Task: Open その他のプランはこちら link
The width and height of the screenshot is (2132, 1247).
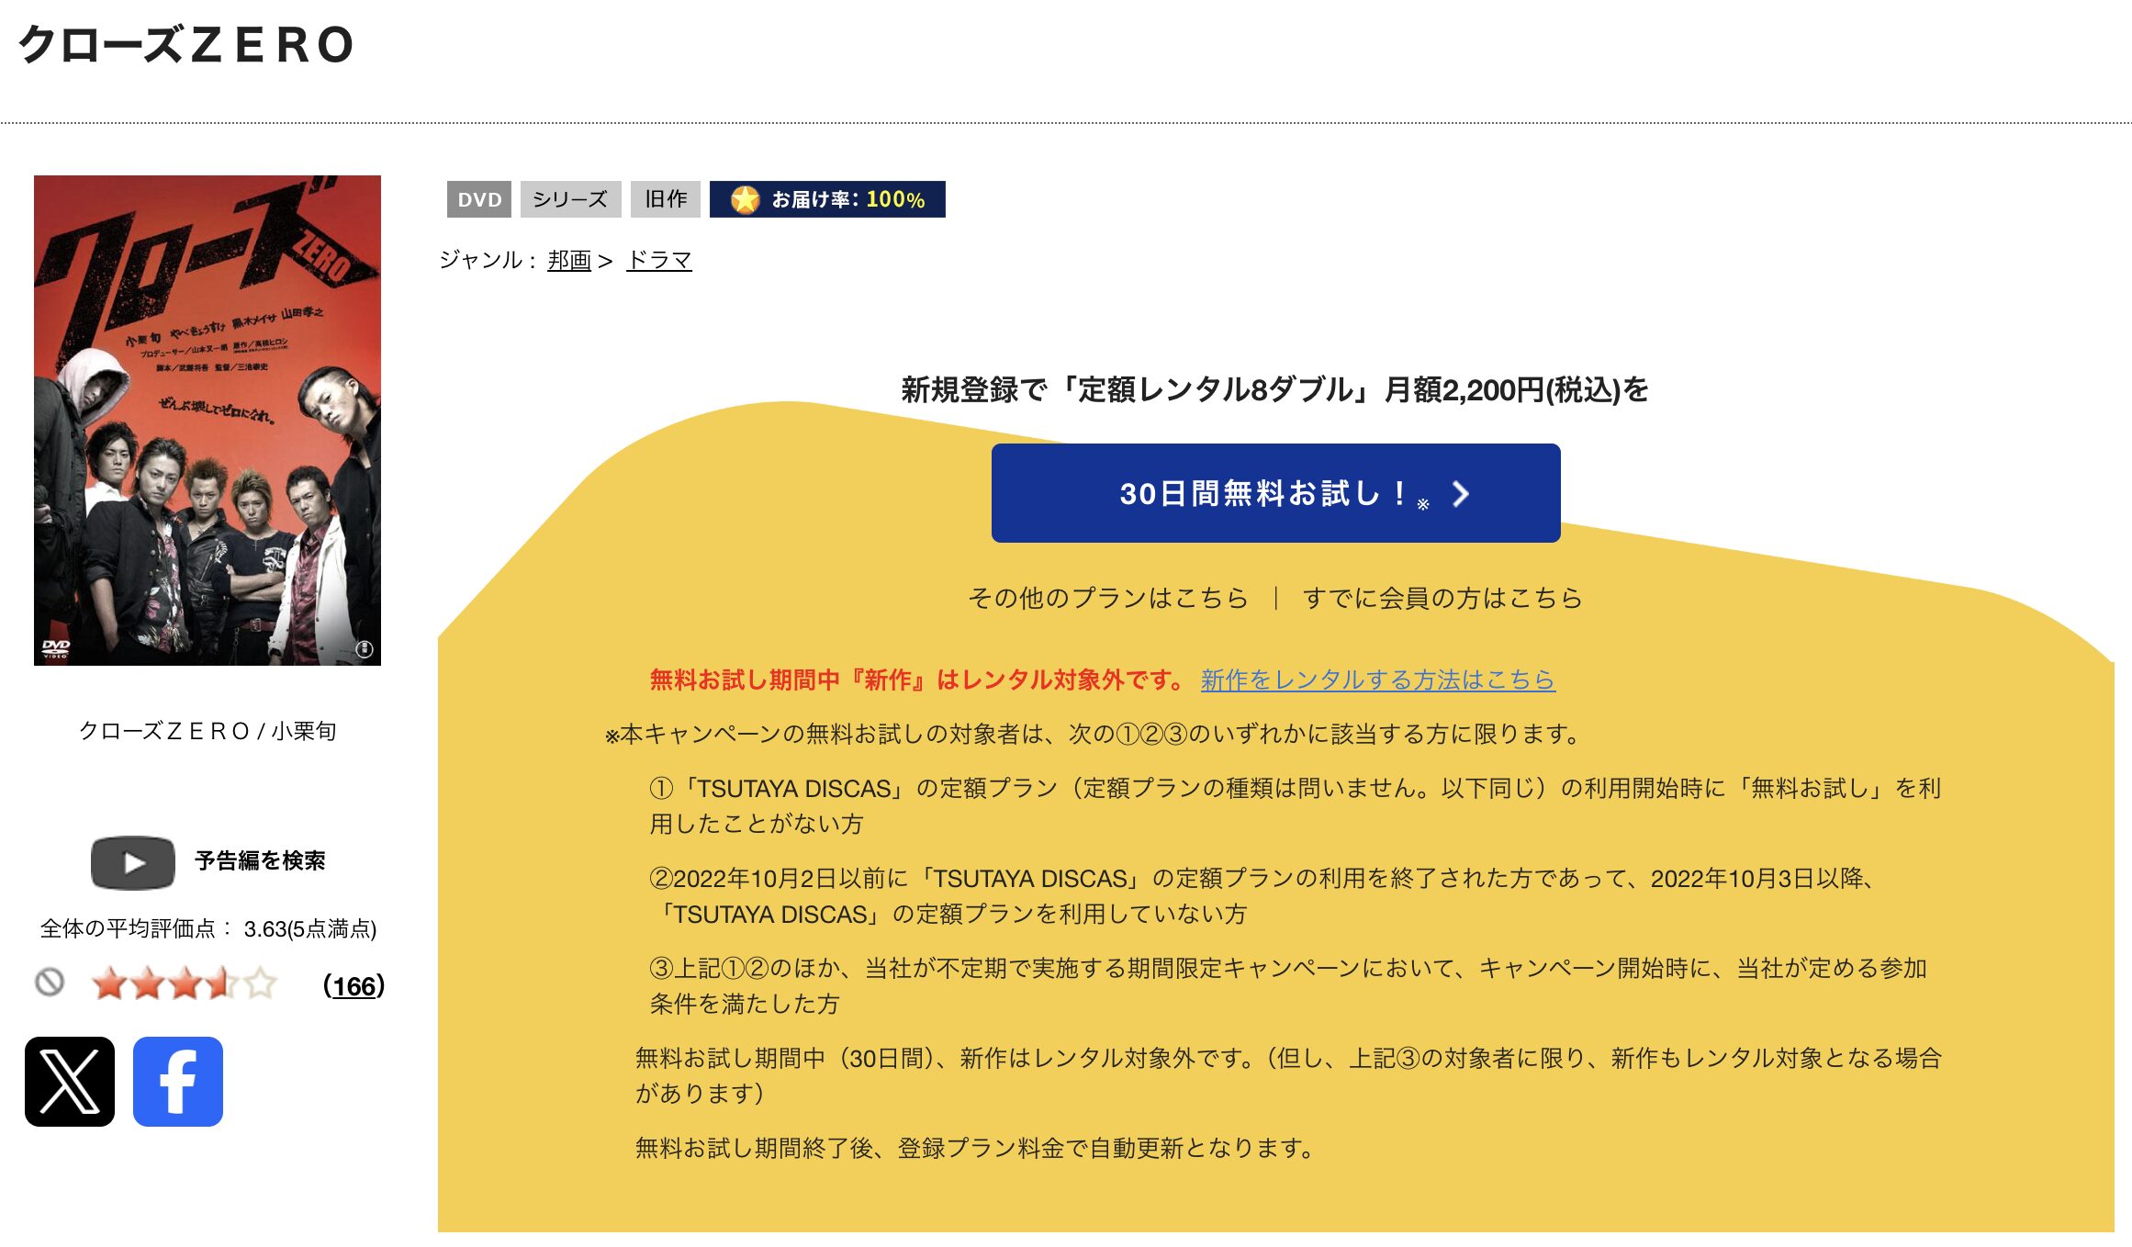Action: tap(1108, 598)
